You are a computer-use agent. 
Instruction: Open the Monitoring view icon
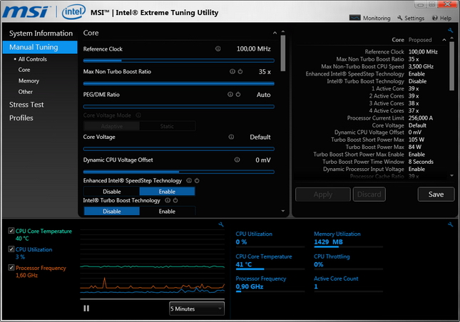(354, 18)
